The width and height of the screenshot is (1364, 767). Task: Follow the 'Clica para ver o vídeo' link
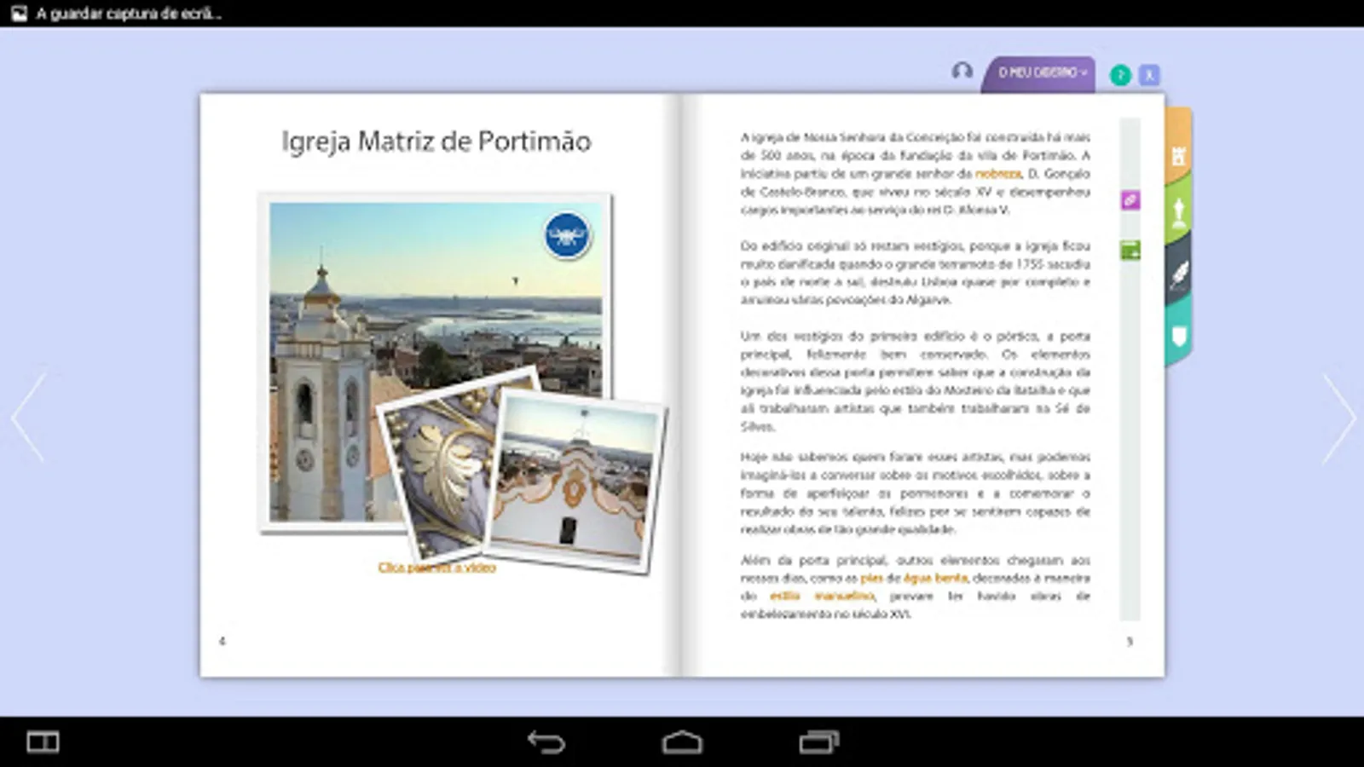click(436, 568)
